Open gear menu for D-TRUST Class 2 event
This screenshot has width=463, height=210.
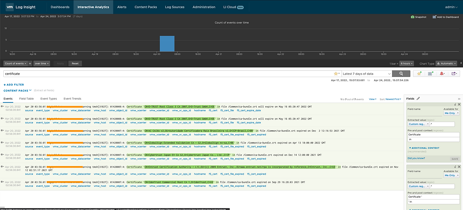(2, 118)
